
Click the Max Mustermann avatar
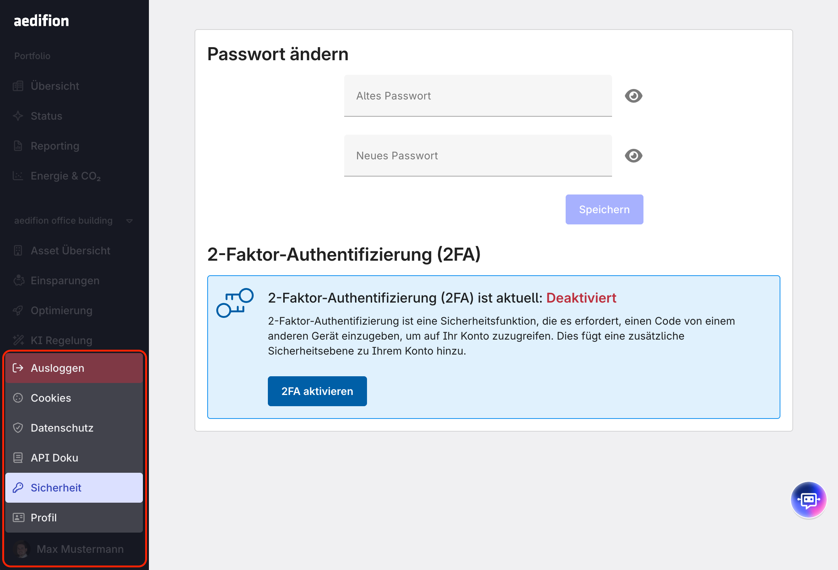click(x=22, y=549)
